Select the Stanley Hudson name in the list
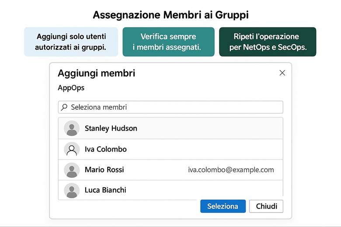The image size is (341, 227). tap(111, 128)
